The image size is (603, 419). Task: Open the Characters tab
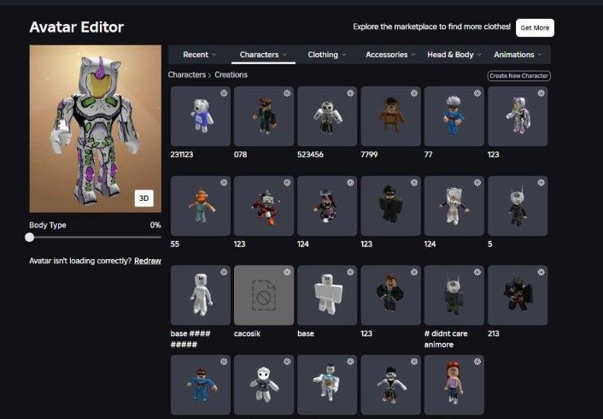(x=259, y=55)
